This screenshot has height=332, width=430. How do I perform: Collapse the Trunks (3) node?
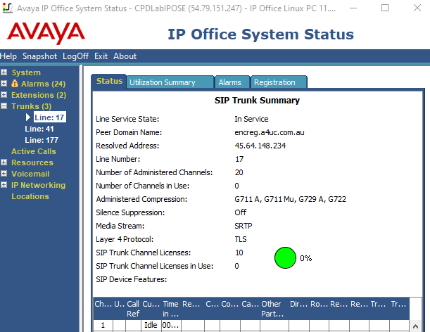click(x=4, y=106)
